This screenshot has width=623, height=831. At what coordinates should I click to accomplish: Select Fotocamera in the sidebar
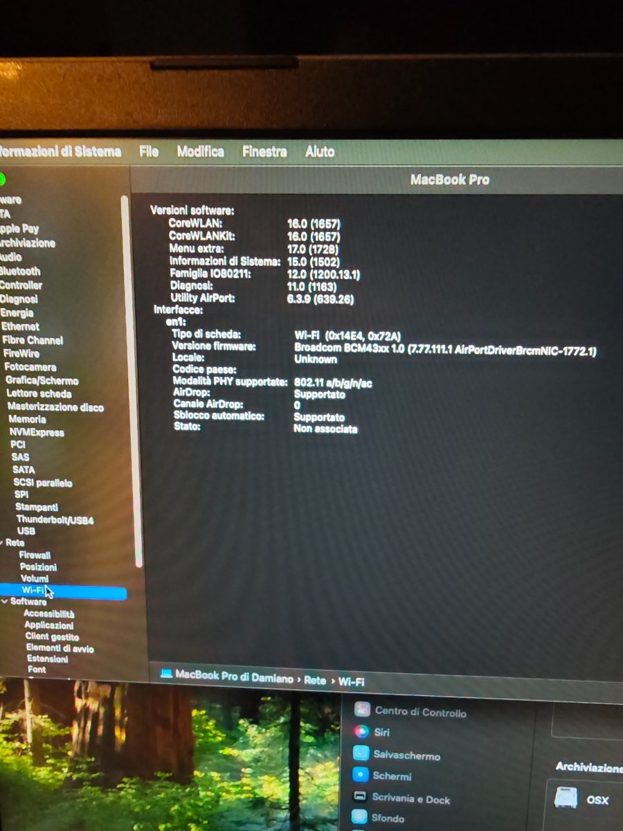click(30, 367)
